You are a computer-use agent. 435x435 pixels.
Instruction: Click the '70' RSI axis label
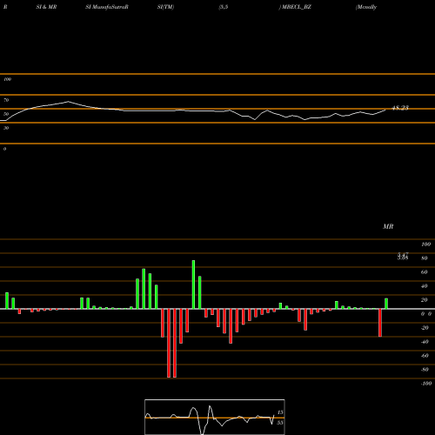(x=6, y=100)
